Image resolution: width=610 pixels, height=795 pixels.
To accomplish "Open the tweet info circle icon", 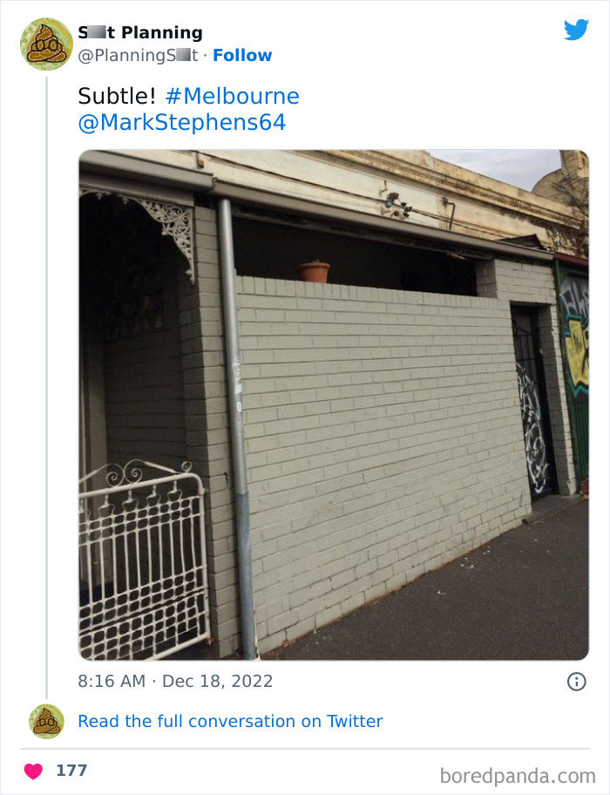I will 576,682.
